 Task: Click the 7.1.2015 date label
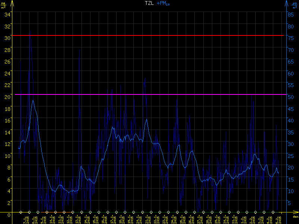click(25, 219)
